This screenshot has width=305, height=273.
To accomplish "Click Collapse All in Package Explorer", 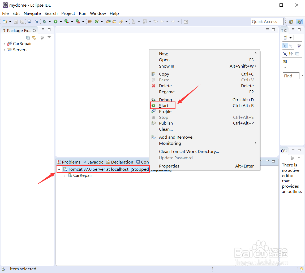I will [x=28, y=38].
